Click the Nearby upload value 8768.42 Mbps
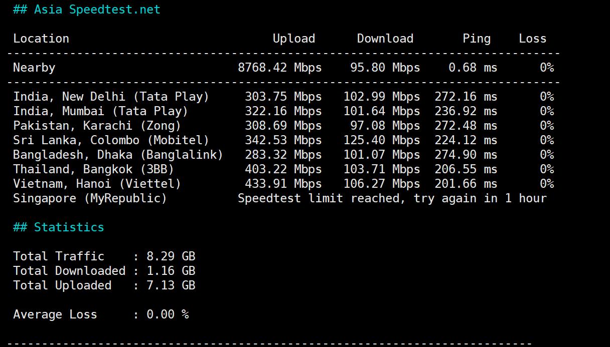The width and height of the screenshot is (610, 347). click(x=279, y=68)
